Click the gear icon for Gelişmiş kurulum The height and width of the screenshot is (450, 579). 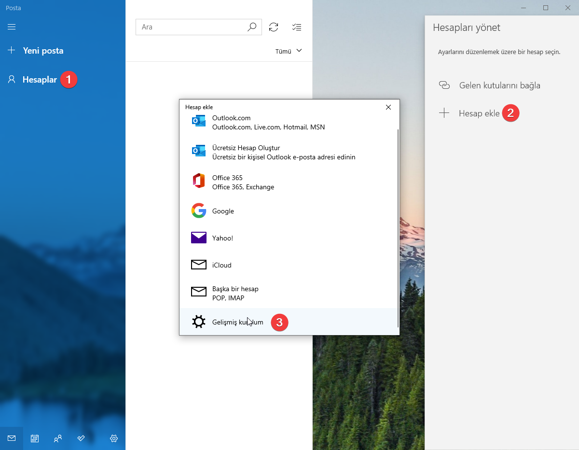[199, 322]
